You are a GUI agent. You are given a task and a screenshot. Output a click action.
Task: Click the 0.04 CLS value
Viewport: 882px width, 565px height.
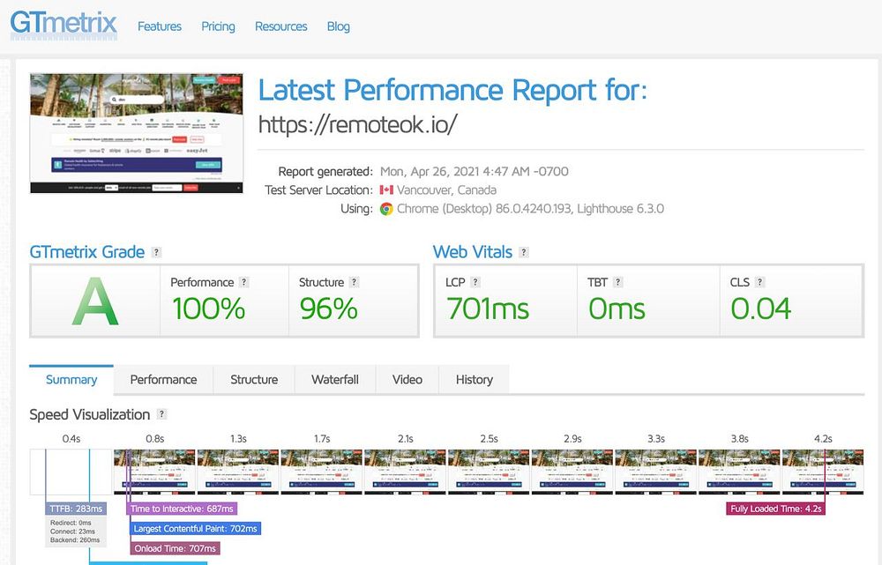coord(761,309)
